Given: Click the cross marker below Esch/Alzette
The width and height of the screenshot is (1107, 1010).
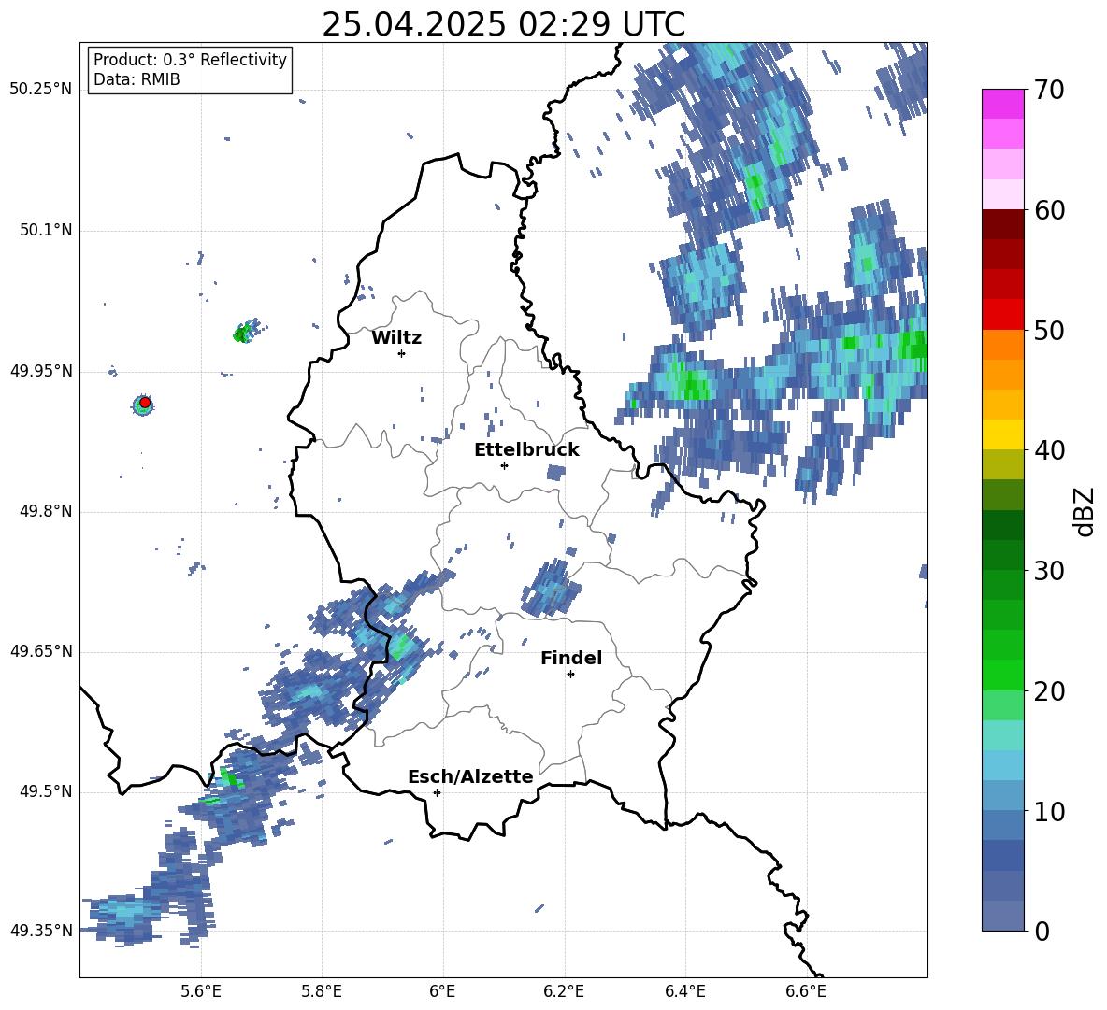Looking at the screenshot, I should 437,792.
